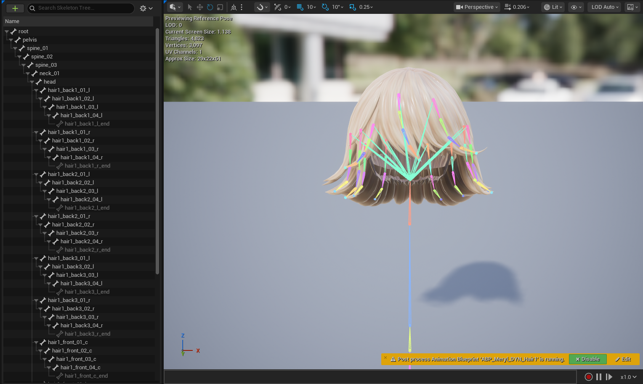Image resolution: width=643 pixels, height=384 pixels.
Task: Collapse the root bone expander
Action: point(7,32)
